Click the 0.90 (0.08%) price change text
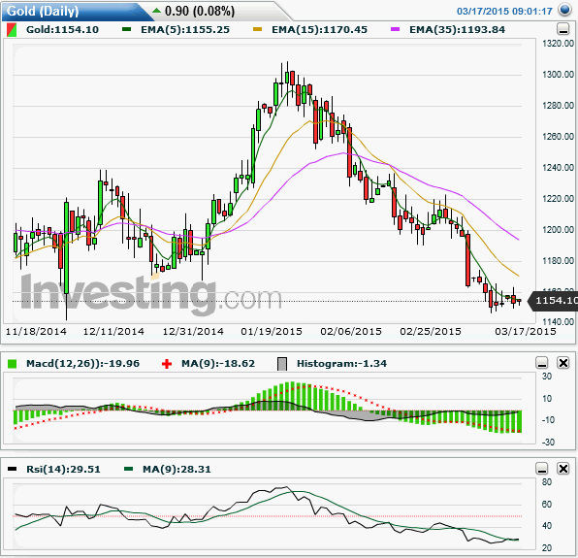578x558 pixels. pos(200,11)
